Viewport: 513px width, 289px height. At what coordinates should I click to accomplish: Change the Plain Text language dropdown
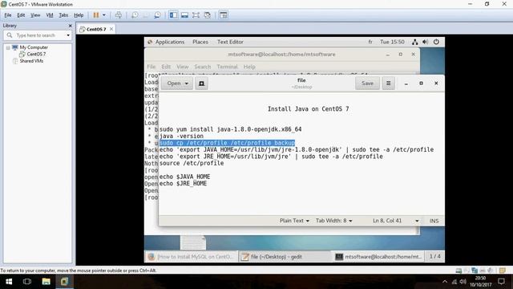click(x=294, y=221)
